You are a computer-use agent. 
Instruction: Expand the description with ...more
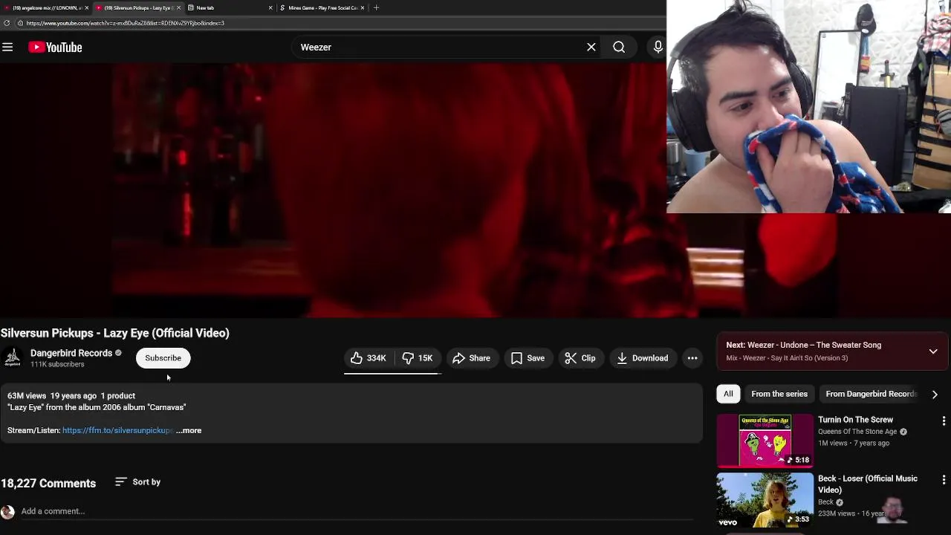click(x=189, y=430)
